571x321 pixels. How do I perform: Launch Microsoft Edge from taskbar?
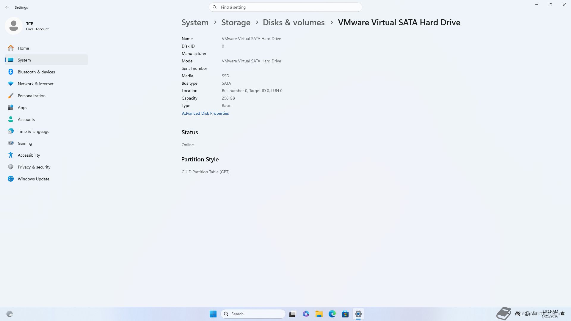coord(332,314)
